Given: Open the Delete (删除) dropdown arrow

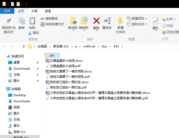Looking at the screenshot, I should point(97,31).
